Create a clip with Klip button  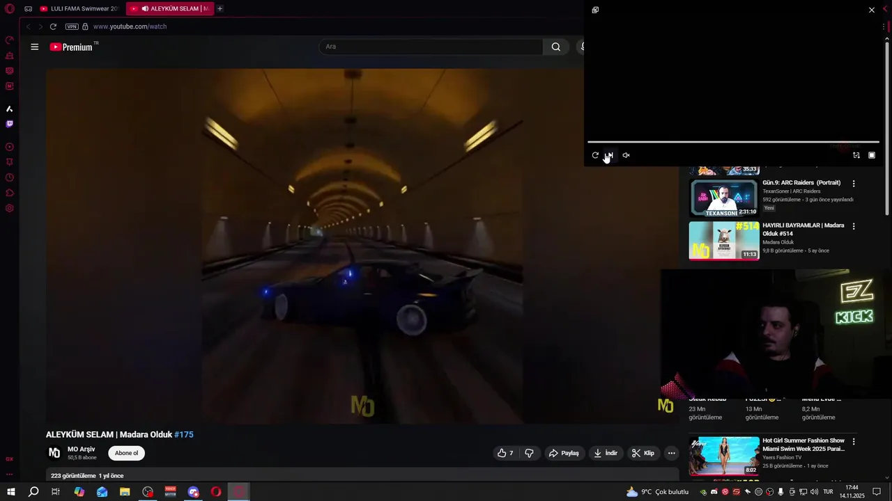(643, 453)
